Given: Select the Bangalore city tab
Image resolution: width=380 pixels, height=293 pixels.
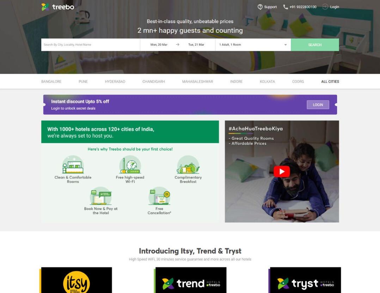Looking at the screenshot, I should coord(51,81).
